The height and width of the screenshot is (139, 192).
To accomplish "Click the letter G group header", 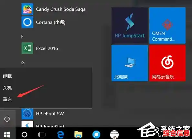I will (23, 63).
